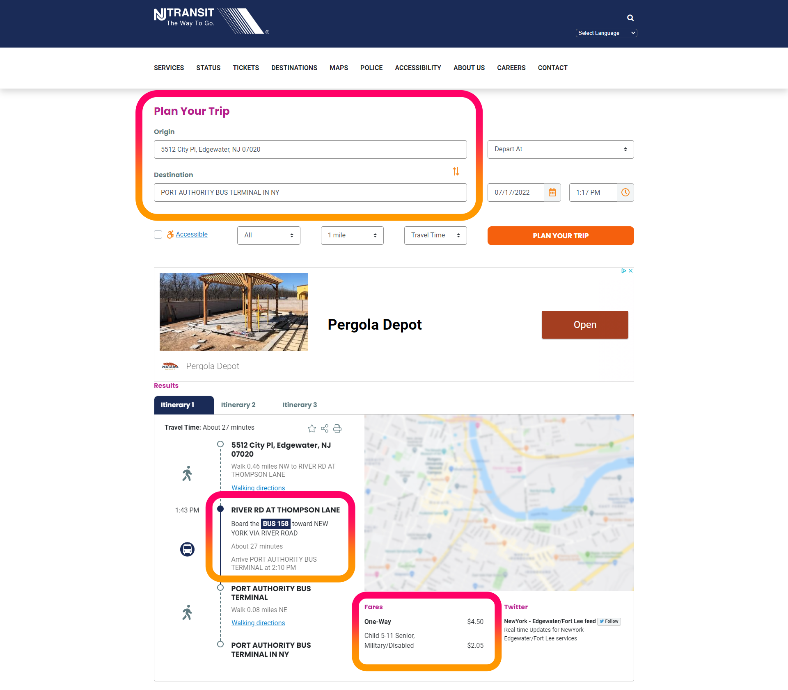Share the itinerary via share icon
Image resolution: width=788 pixels, height=690 pixels.
pos(325,428)
